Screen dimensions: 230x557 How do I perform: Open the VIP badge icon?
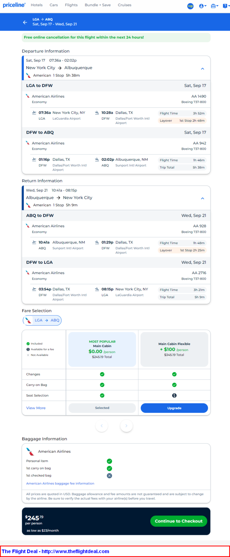click(190, 6)
